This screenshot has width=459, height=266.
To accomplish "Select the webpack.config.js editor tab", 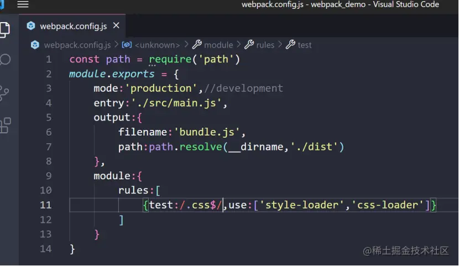I will coord(72,26).
